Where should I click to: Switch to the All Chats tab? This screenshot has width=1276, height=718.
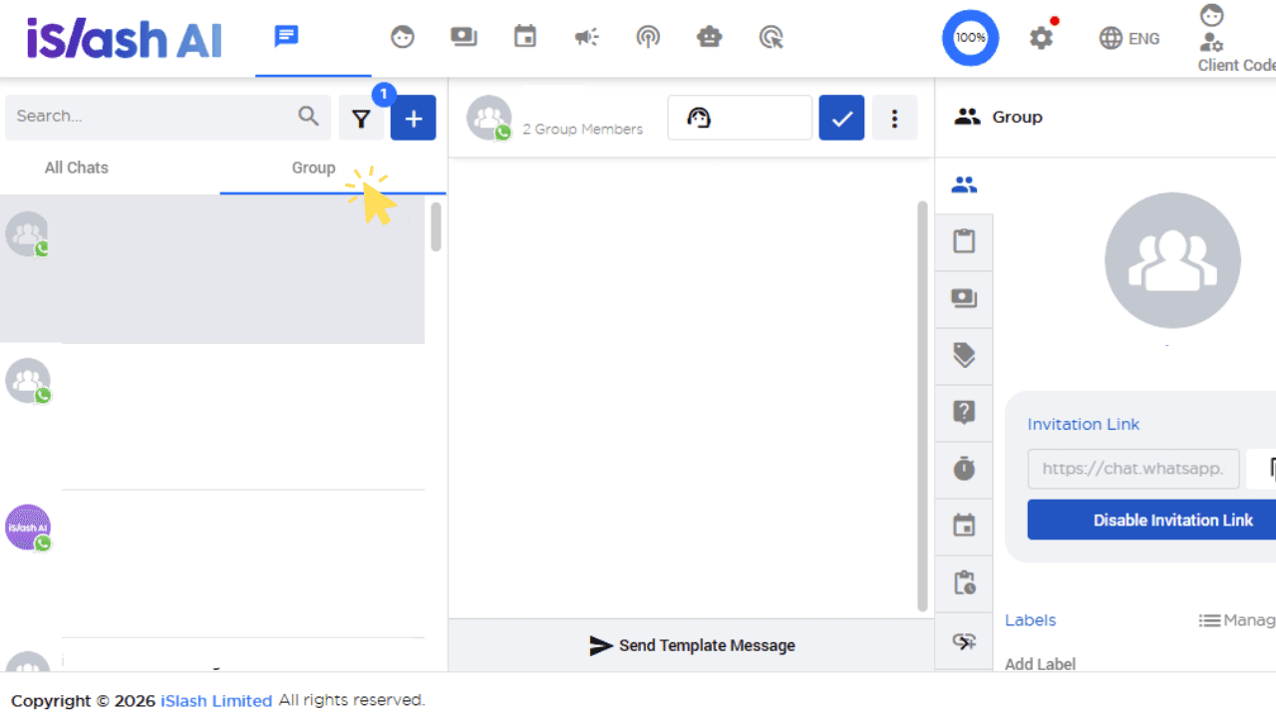click(x=77, y=168)
